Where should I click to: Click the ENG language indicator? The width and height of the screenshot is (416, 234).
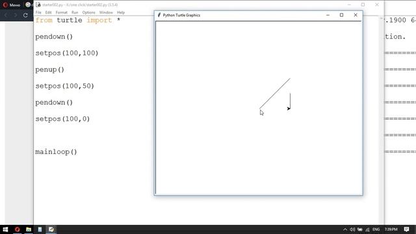[x=376, y=229]
